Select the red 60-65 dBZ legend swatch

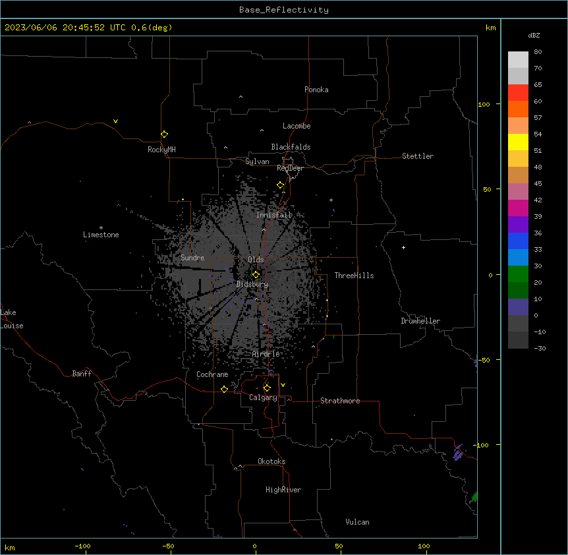(x=518, y=93)
